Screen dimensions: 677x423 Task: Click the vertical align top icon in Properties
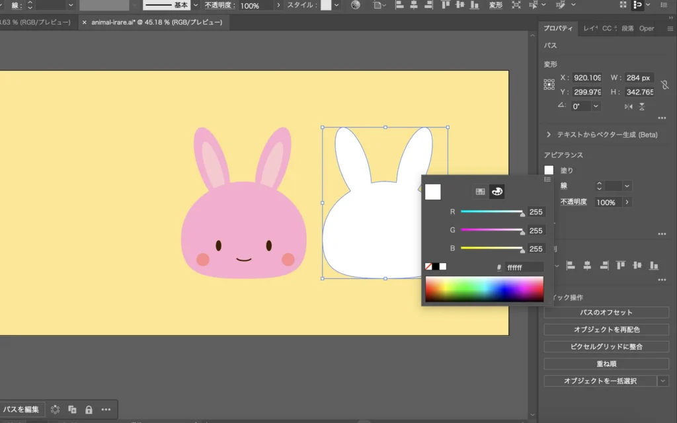[620, 266]
